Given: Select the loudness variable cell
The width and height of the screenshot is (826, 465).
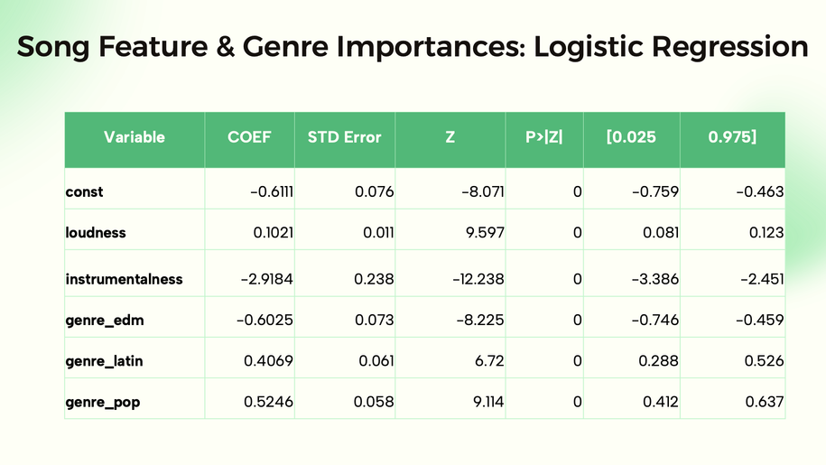Looking at the screenshot, I should click(96, 233).
